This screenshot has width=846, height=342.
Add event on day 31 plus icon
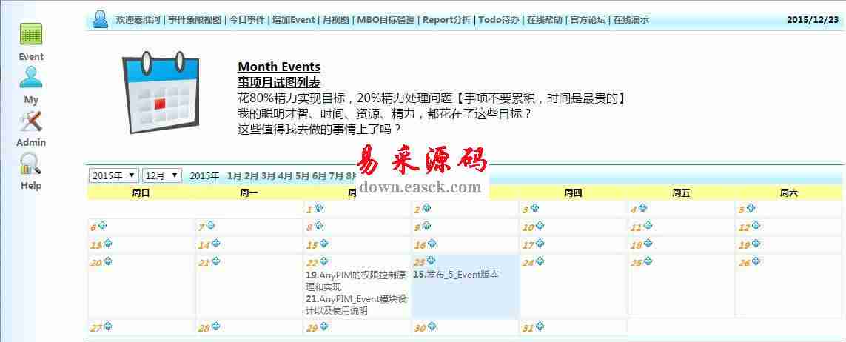(x=540, y=326)
